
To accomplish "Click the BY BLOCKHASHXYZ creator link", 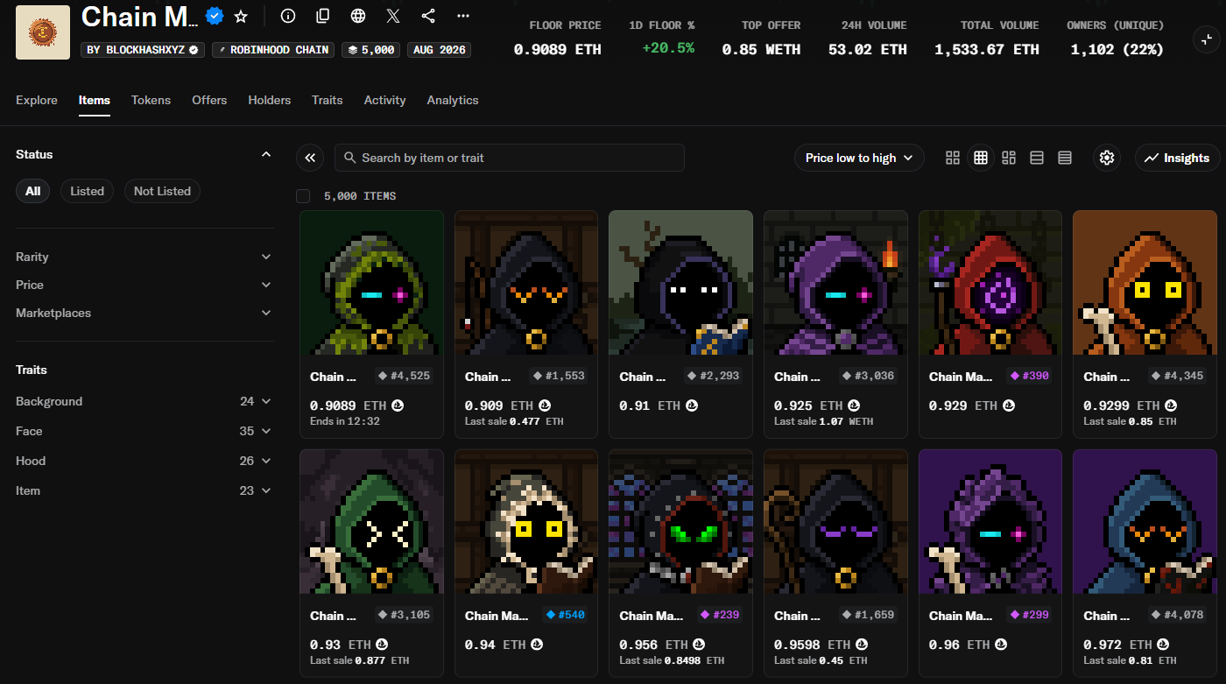I will pos(144,50).
